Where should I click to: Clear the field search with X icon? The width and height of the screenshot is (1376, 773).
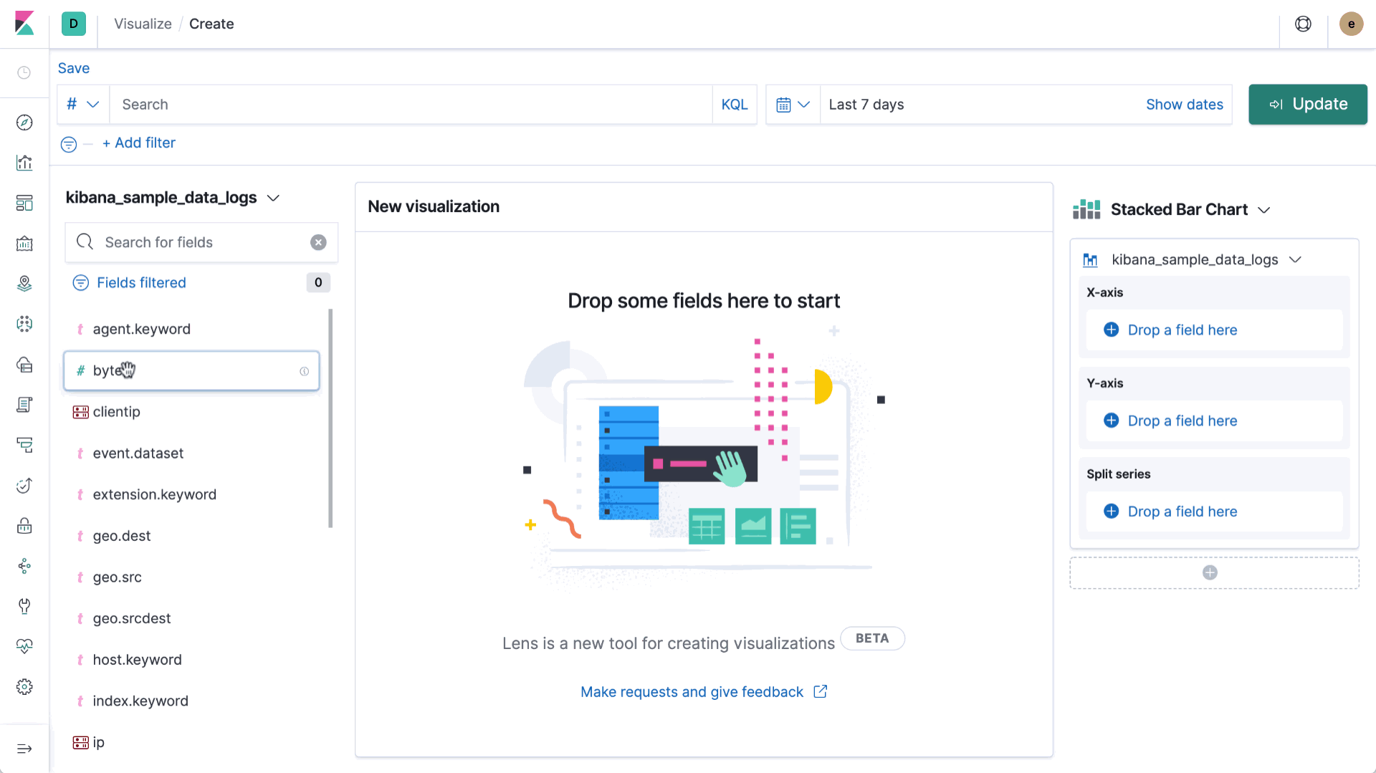click(318, 243)
